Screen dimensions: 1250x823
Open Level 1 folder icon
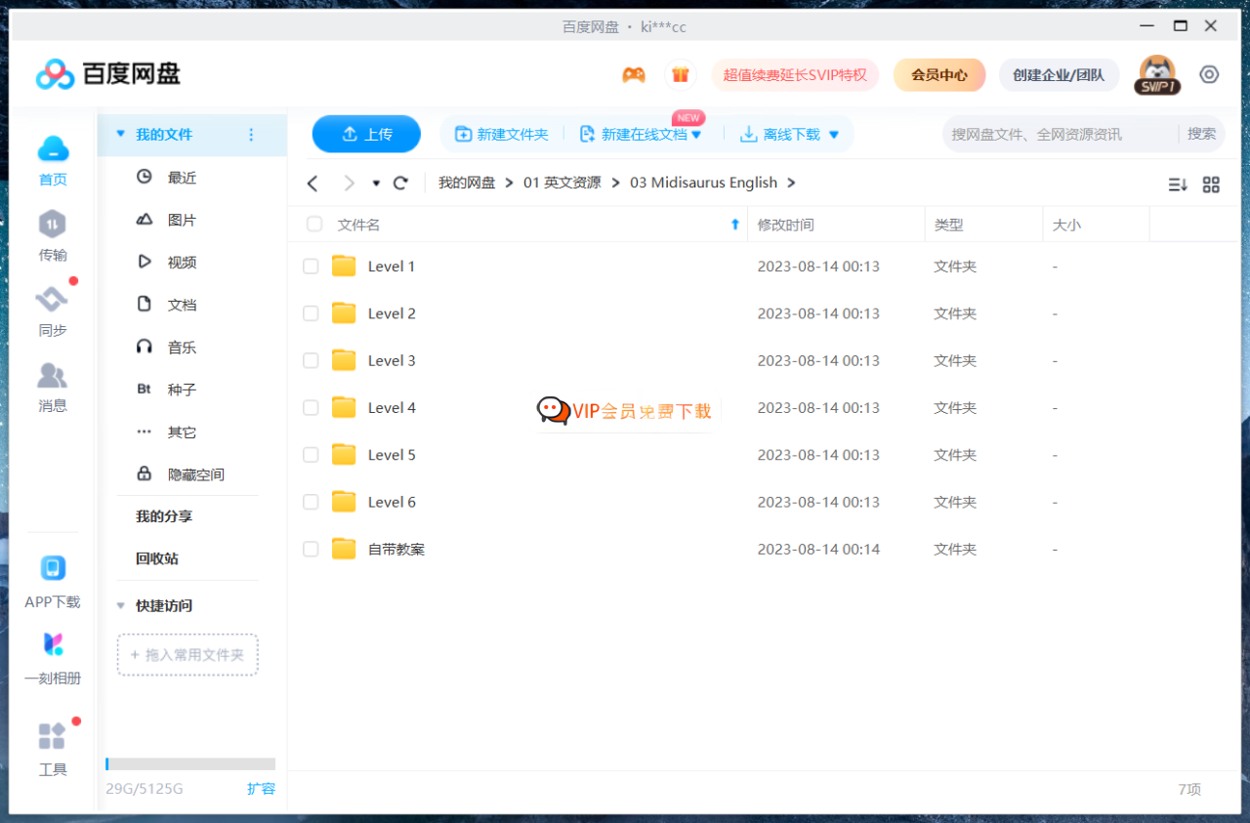[344, 266]
